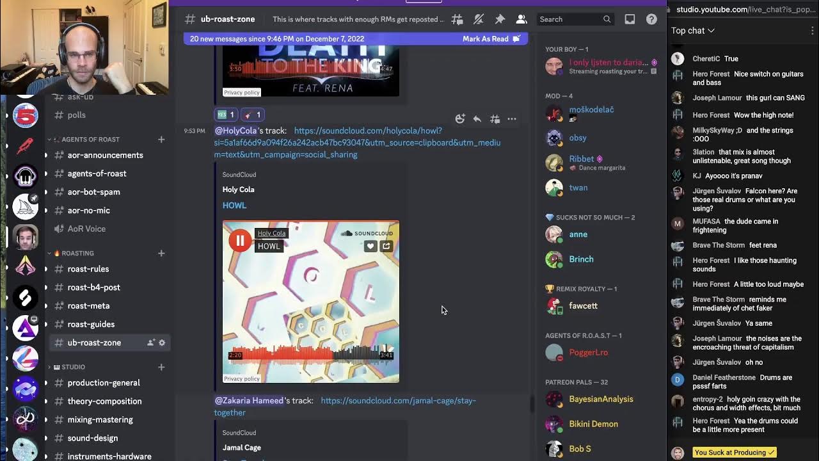Open red 5 server icon
819x461 pixels.
[25, 116]
